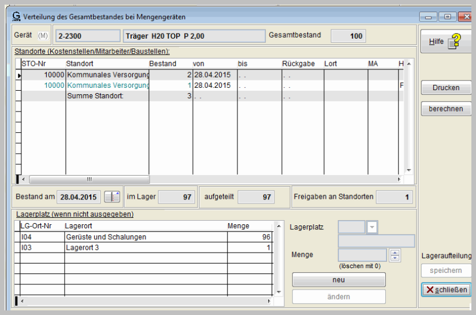Click into the Menge input field

click(362, 255)
